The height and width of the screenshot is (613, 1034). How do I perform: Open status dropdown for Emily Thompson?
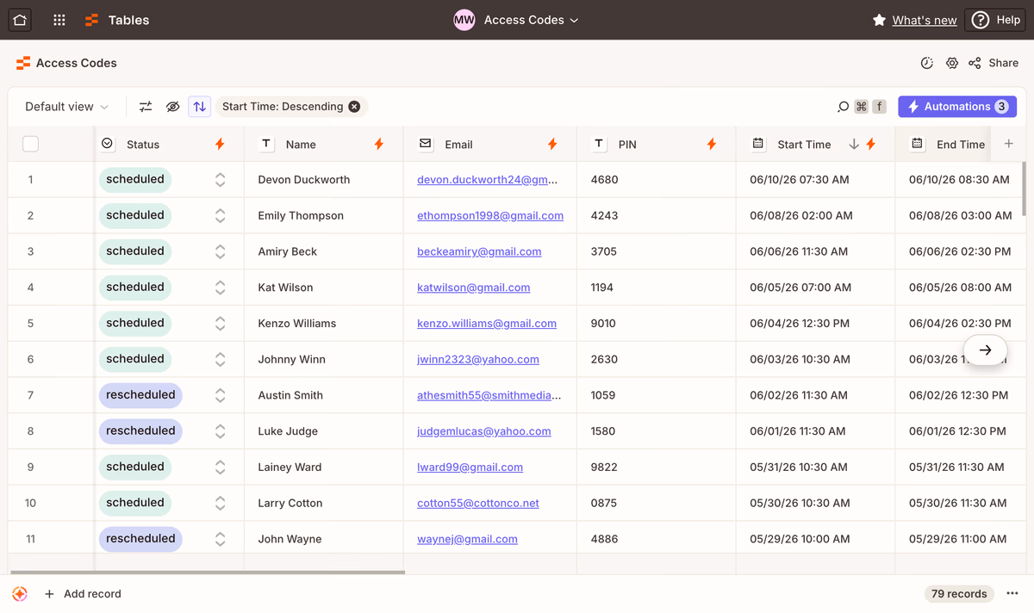(x=221, y=216)
